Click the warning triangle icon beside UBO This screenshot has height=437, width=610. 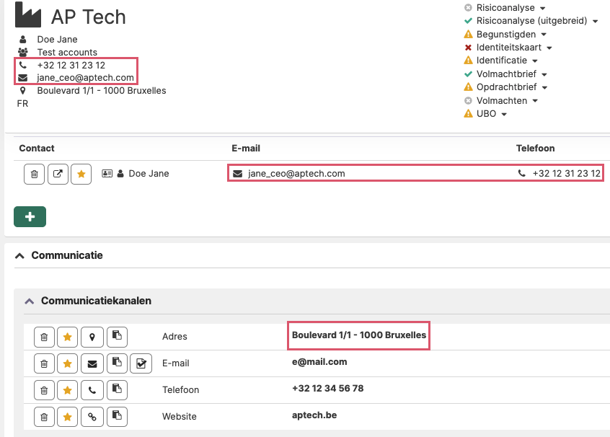click(469, 114)
